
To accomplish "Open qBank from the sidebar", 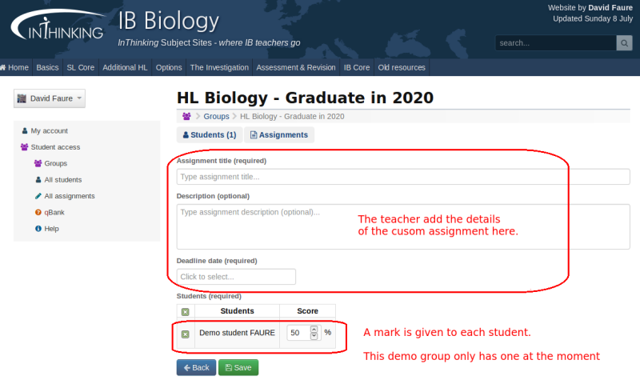I will click(55, 212).
